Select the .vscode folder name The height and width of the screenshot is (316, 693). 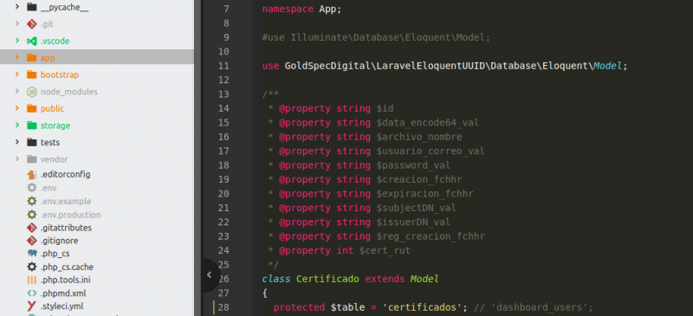pyautogui.click(x=55, y=41)
